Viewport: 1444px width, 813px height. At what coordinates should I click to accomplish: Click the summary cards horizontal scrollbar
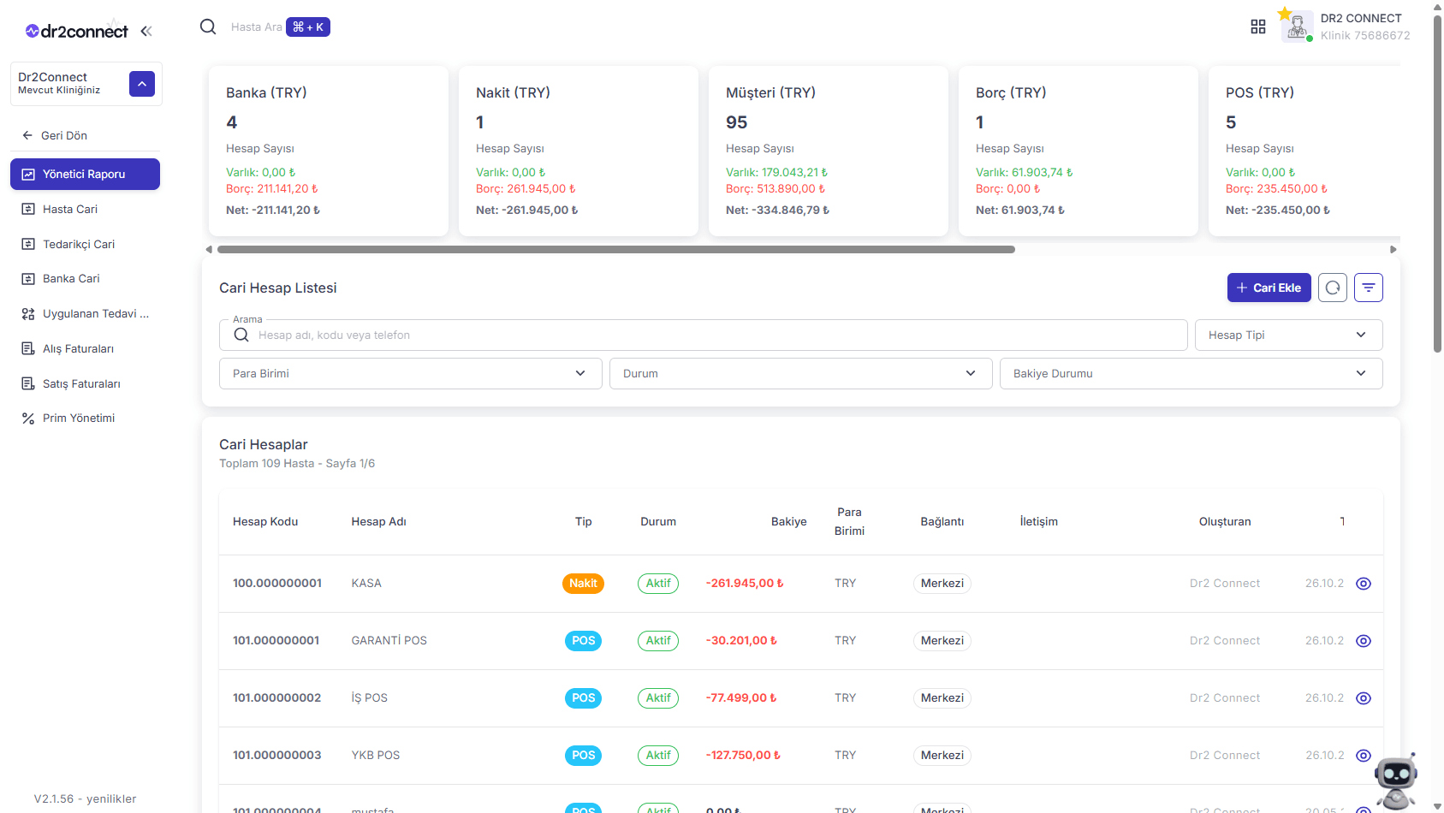coord(616,250)
